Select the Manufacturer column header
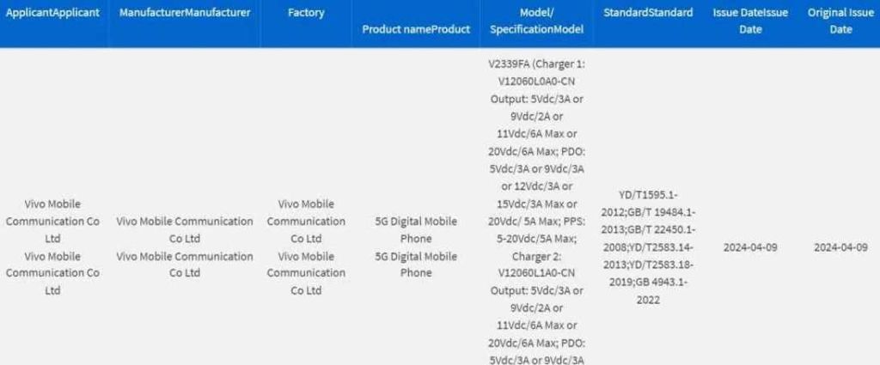The height and width of the screenshot is (365, 880). (185, 13)
